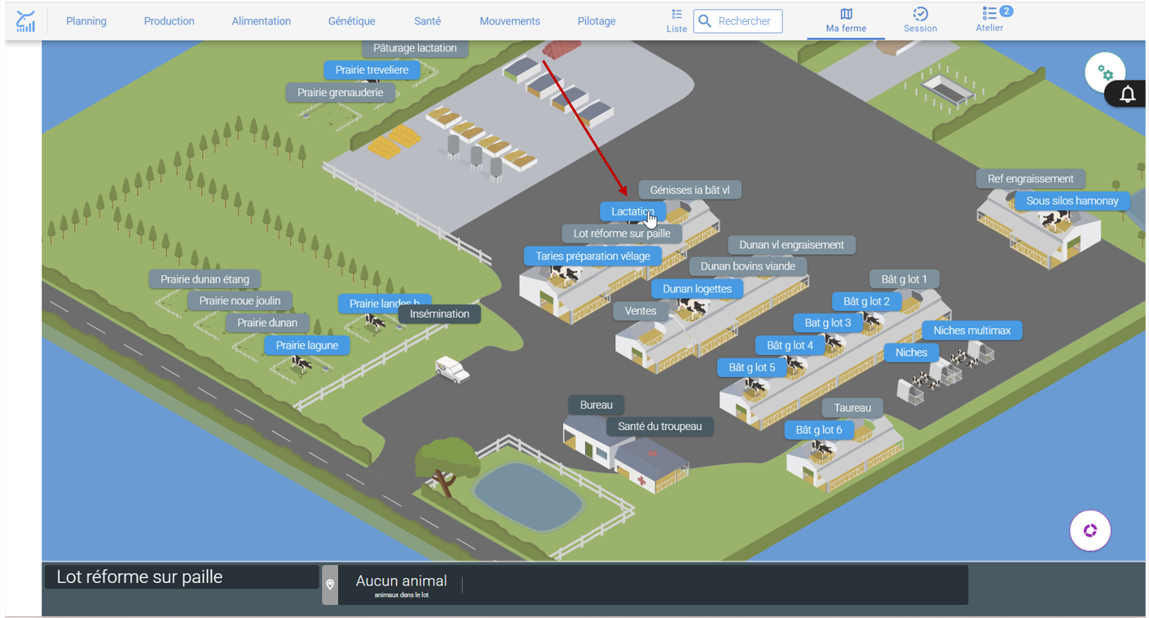Open the Planning menu
1149x618 pixels.
86,21
